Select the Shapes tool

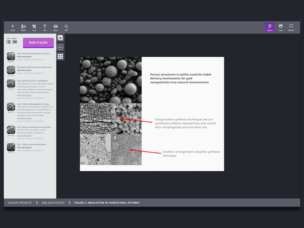[x=24, y=27]
